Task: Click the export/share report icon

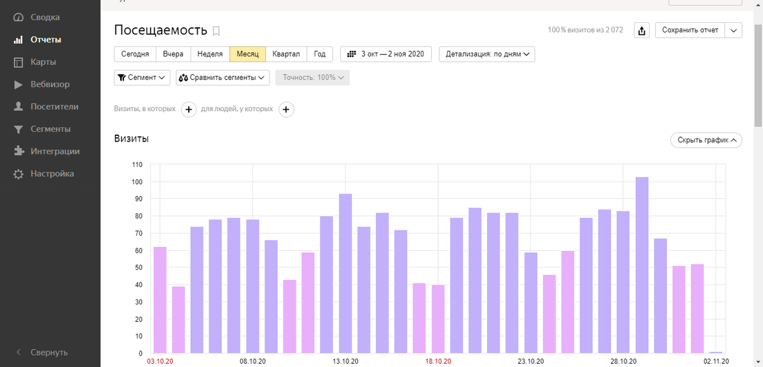Action: tap(642, 30)
